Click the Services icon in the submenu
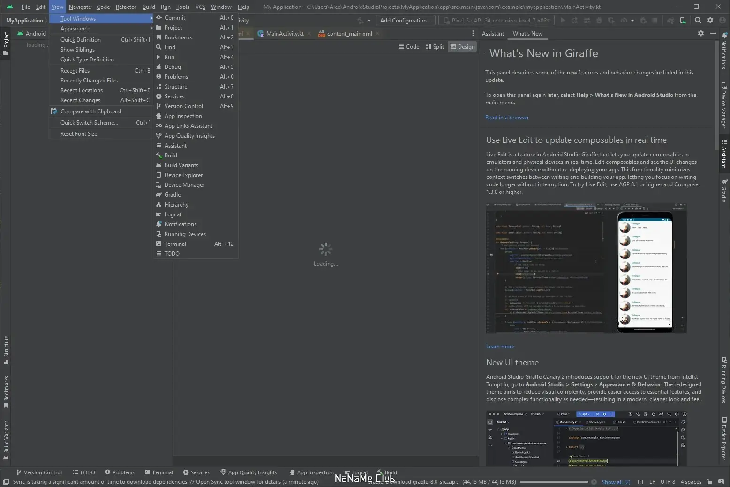 [159, 96]
